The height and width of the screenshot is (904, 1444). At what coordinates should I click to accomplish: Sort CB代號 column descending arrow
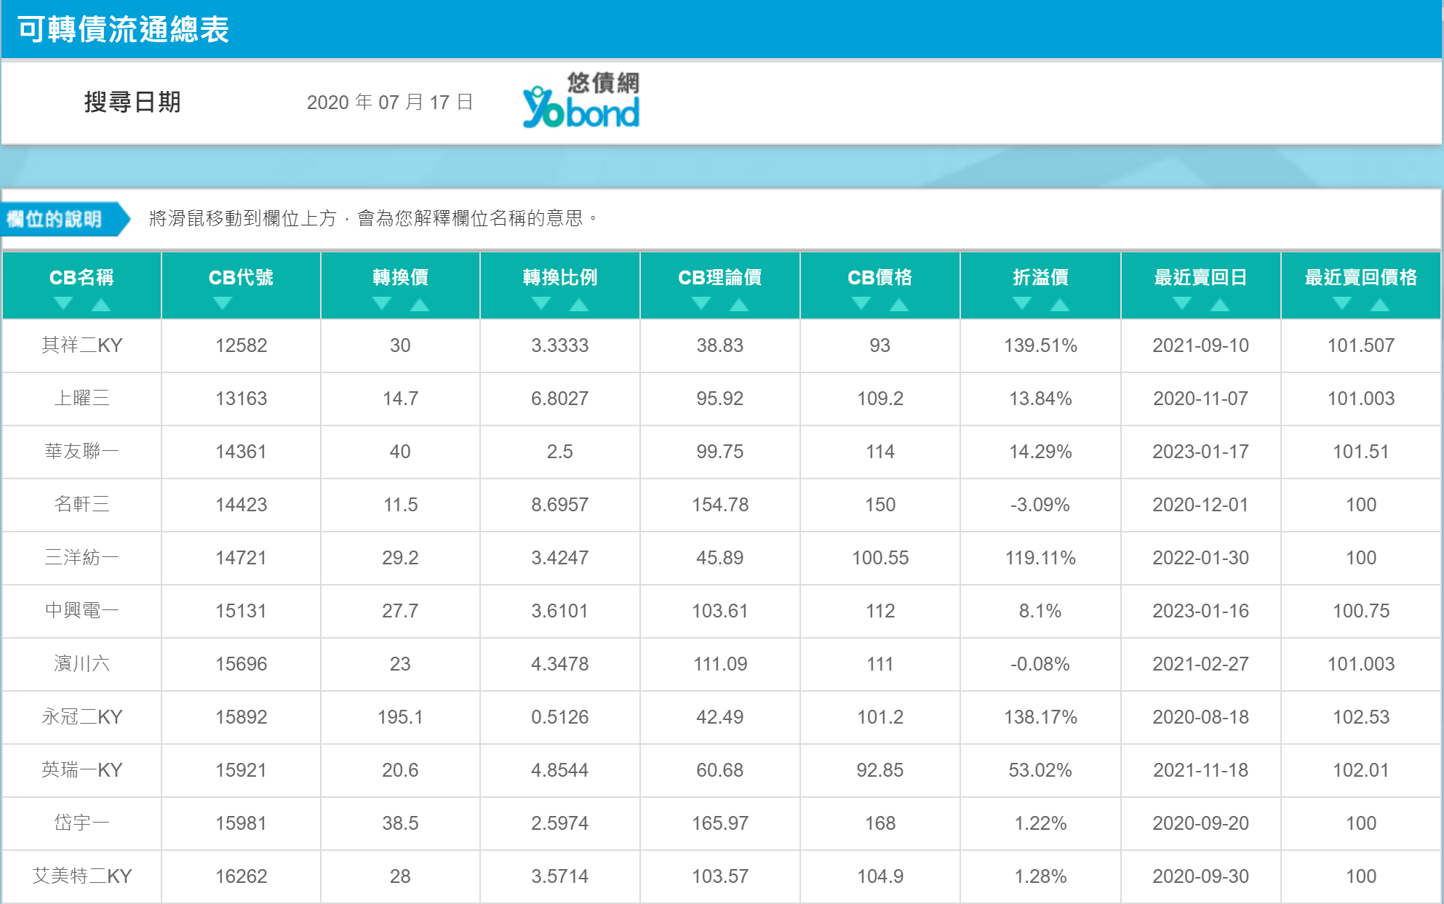coord(223,303)
